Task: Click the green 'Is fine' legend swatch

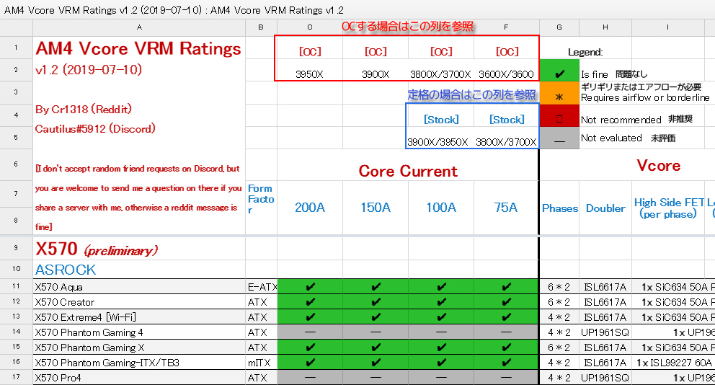Action: click(x=559, y=70)
